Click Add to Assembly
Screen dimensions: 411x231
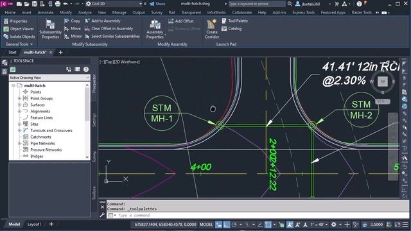coord(103,21)
